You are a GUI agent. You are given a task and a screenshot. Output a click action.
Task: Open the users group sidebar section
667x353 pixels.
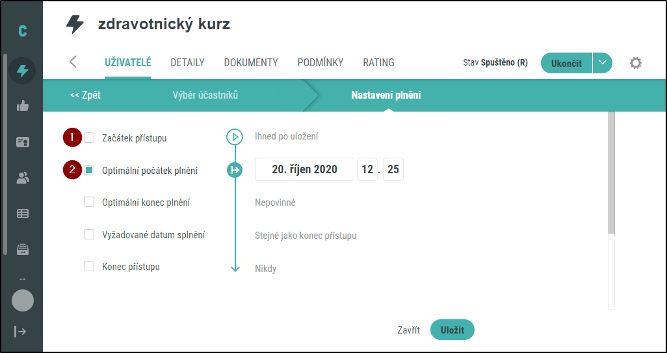tap(23, 178)
